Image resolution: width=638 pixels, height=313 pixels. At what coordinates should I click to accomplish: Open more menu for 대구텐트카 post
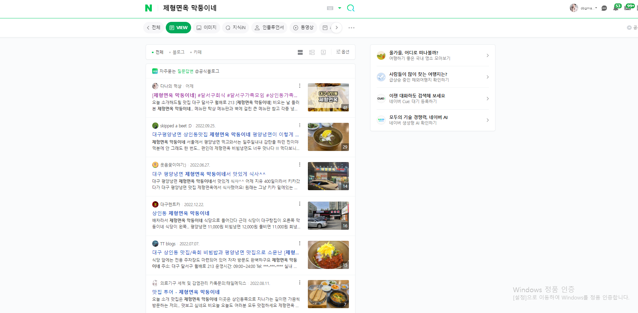[300, 204]
